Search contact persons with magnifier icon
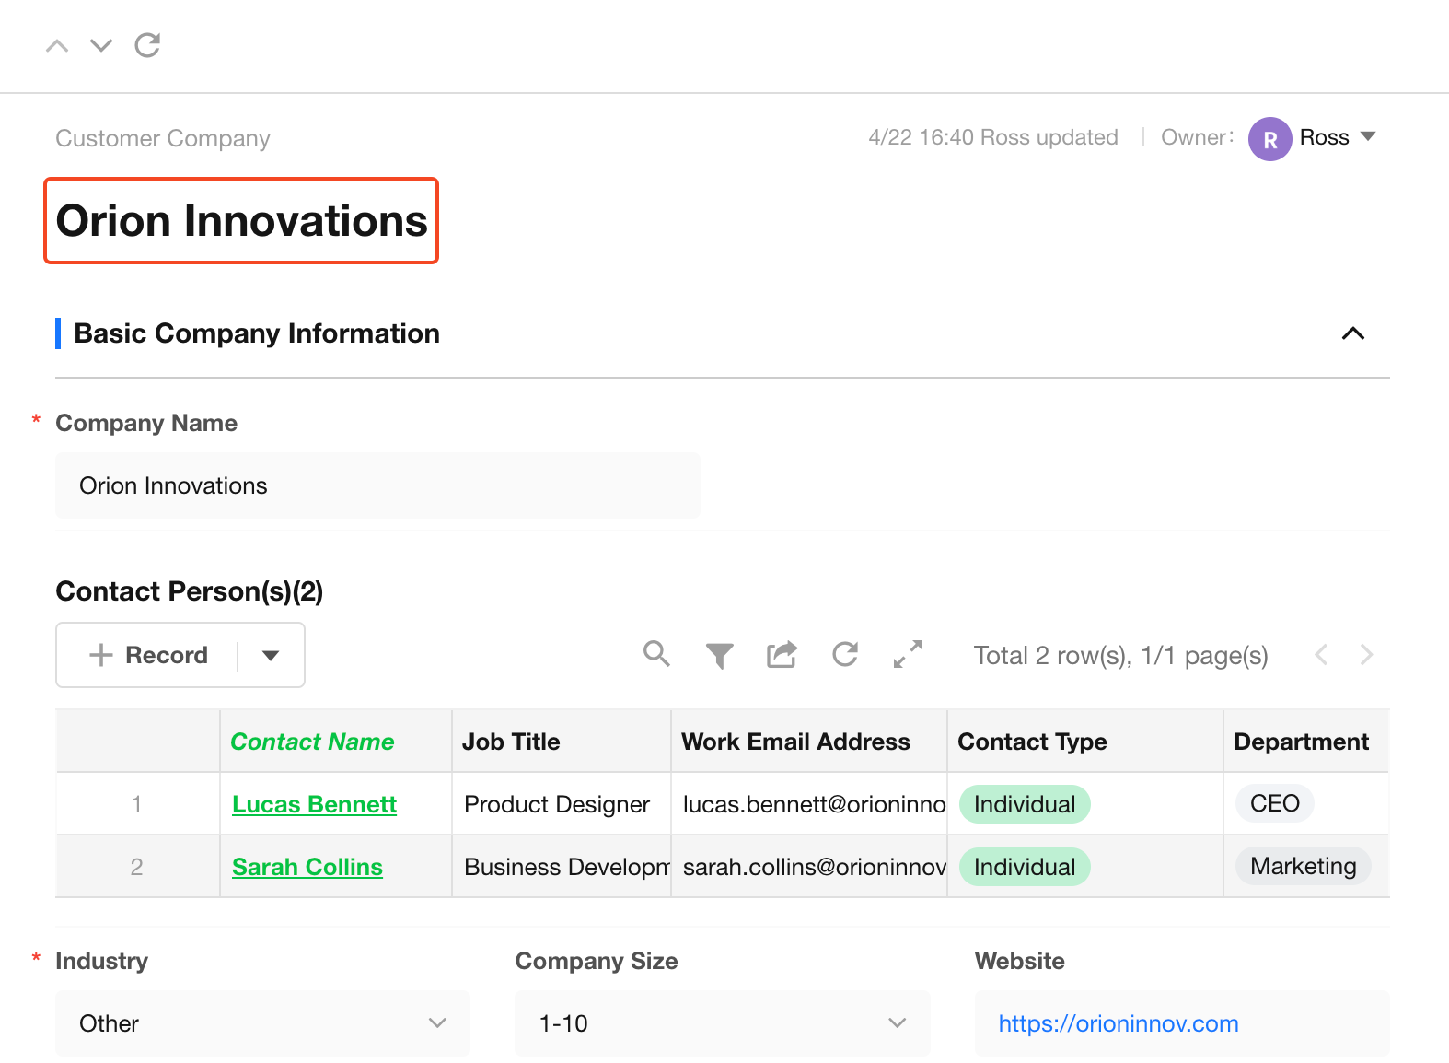1449x1063 pixels. [656, 654]
